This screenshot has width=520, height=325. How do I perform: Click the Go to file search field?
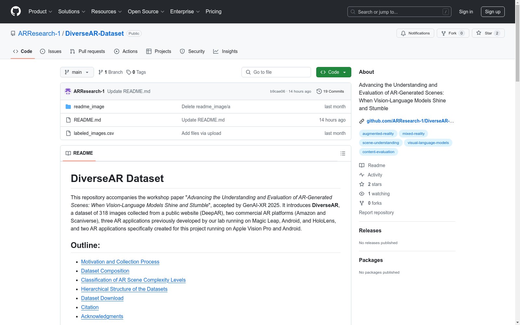coord(276,72)
